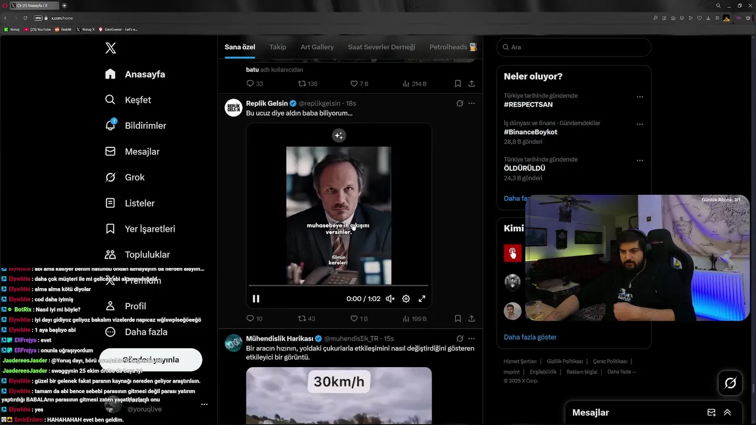The height and width of the screenshot is (425, 756).
Task: Open more options for ÖLDÜRÜLDÜ trend
Action: (x=640, y=161)
